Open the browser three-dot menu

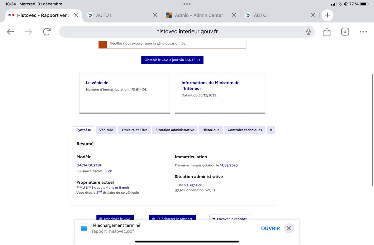[363, 31]
